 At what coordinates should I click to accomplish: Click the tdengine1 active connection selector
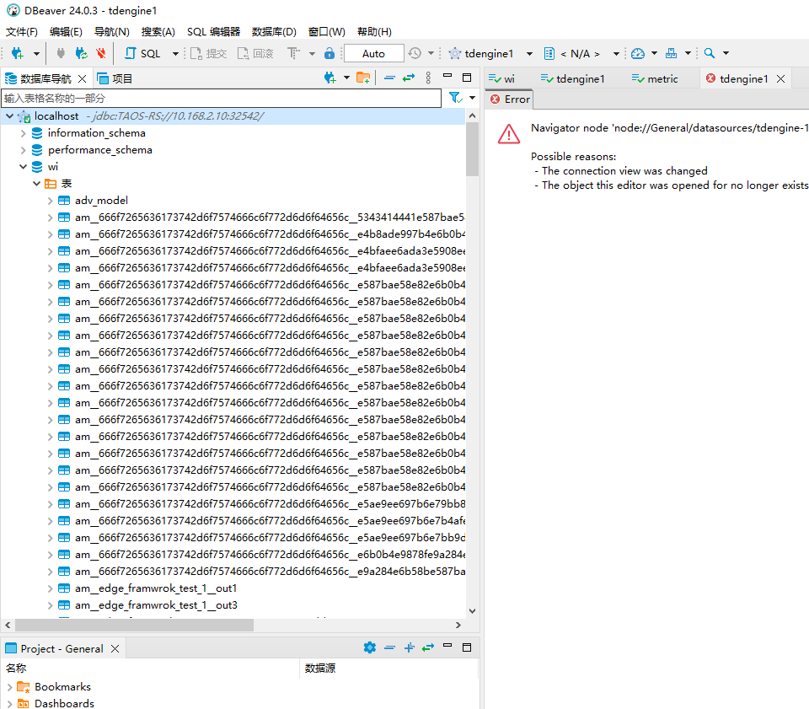coord(481,53)
